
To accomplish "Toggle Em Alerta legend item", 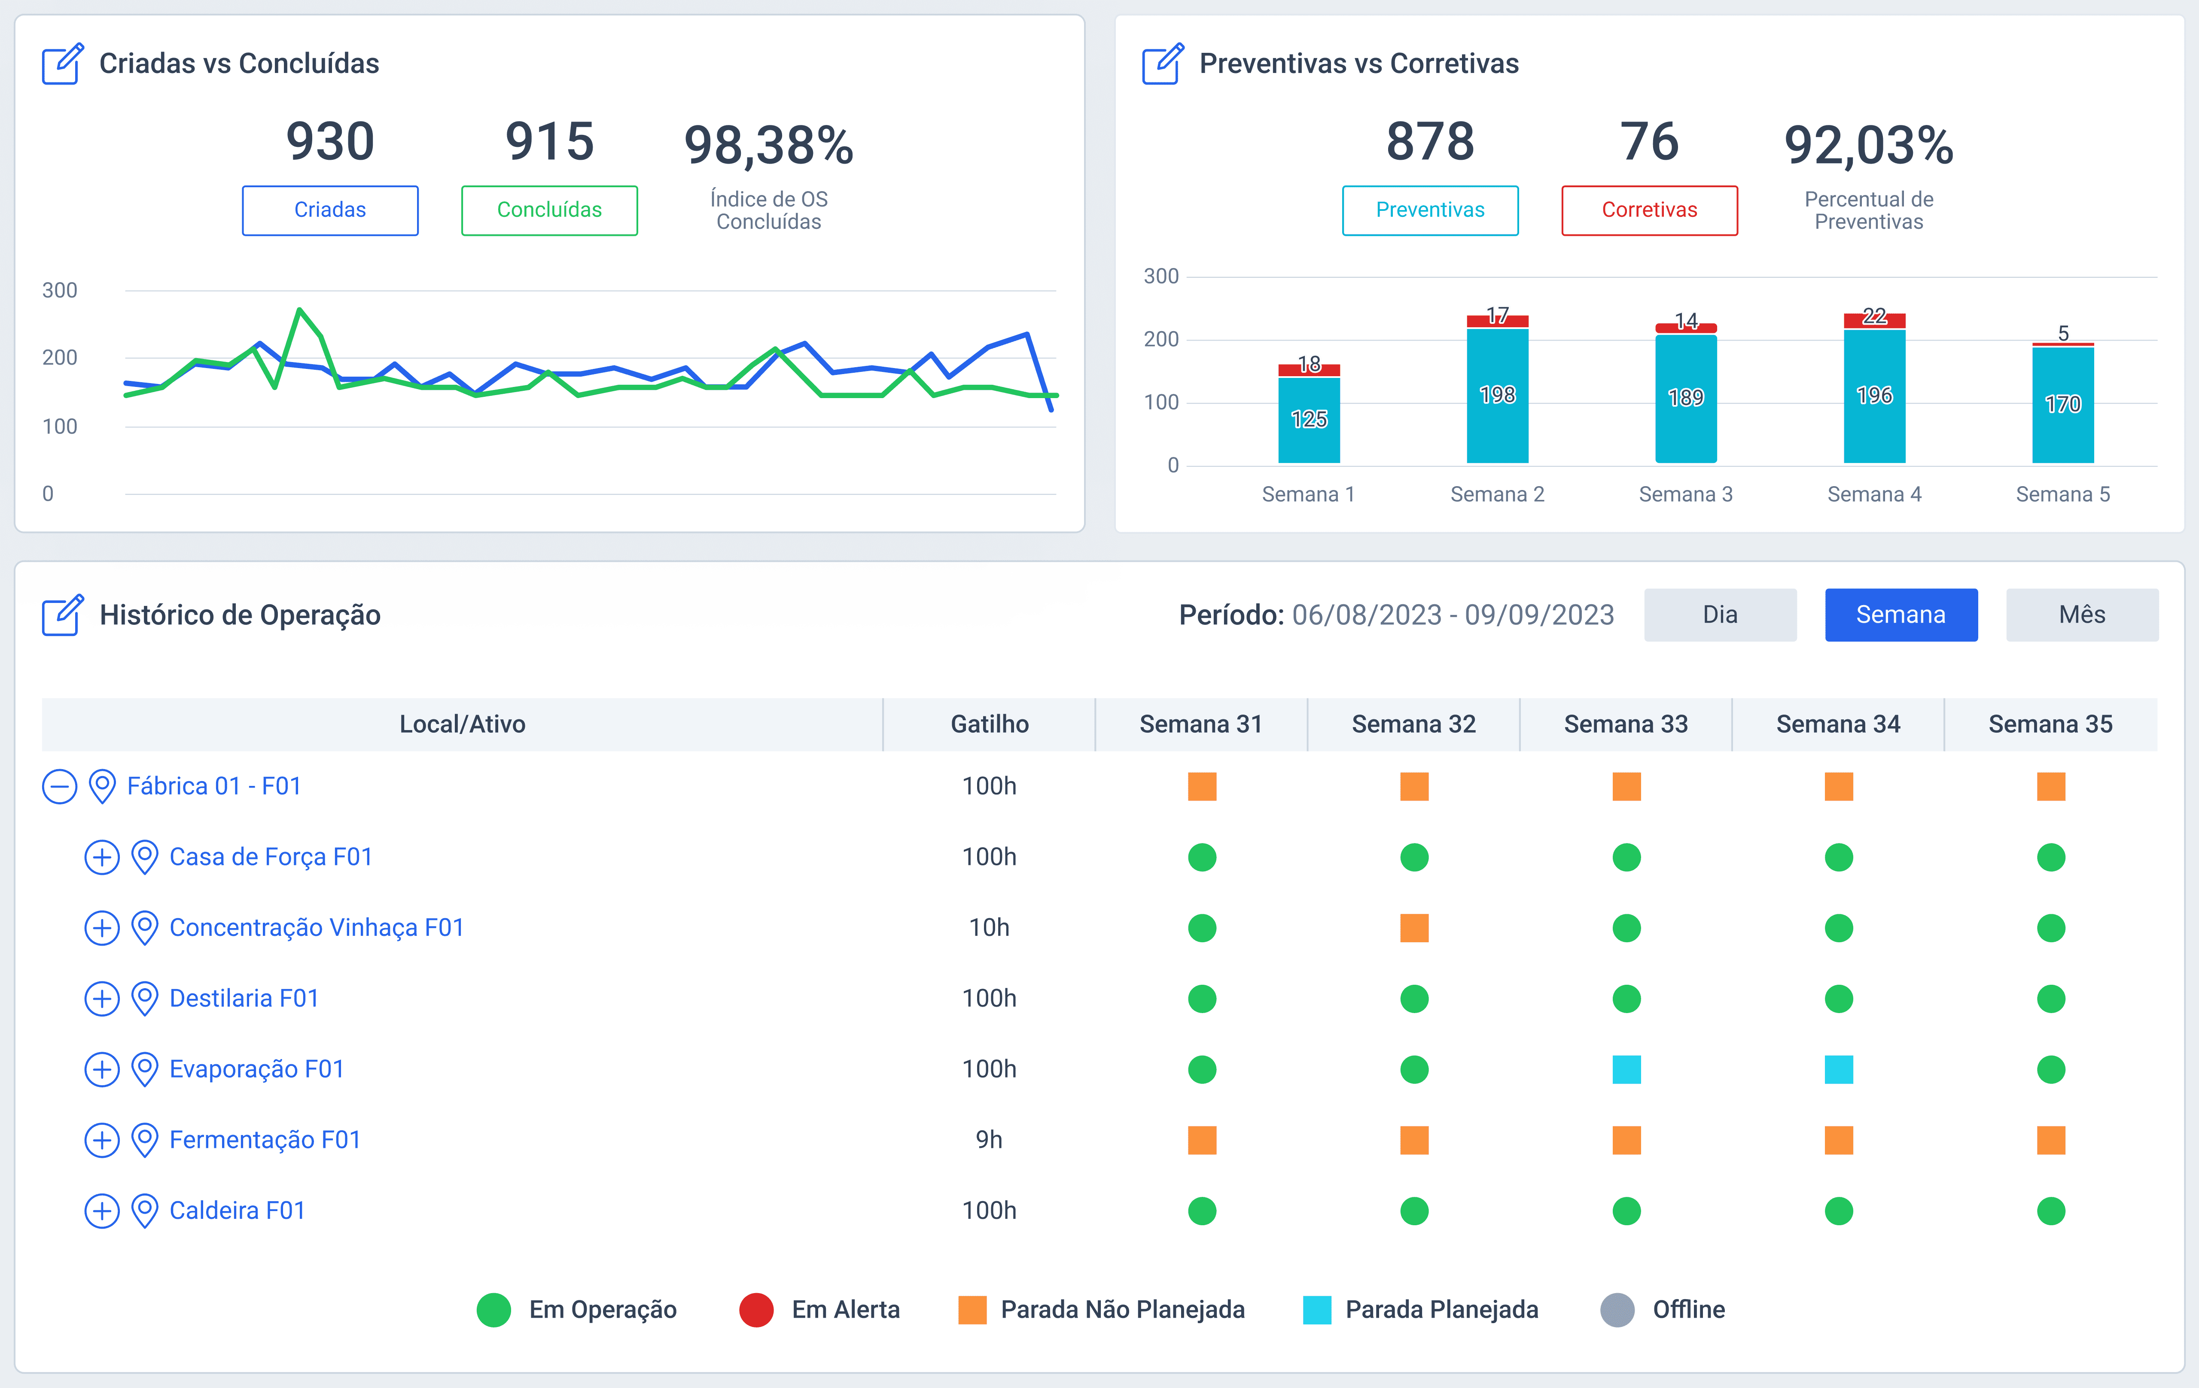I will click(819, 1309).
